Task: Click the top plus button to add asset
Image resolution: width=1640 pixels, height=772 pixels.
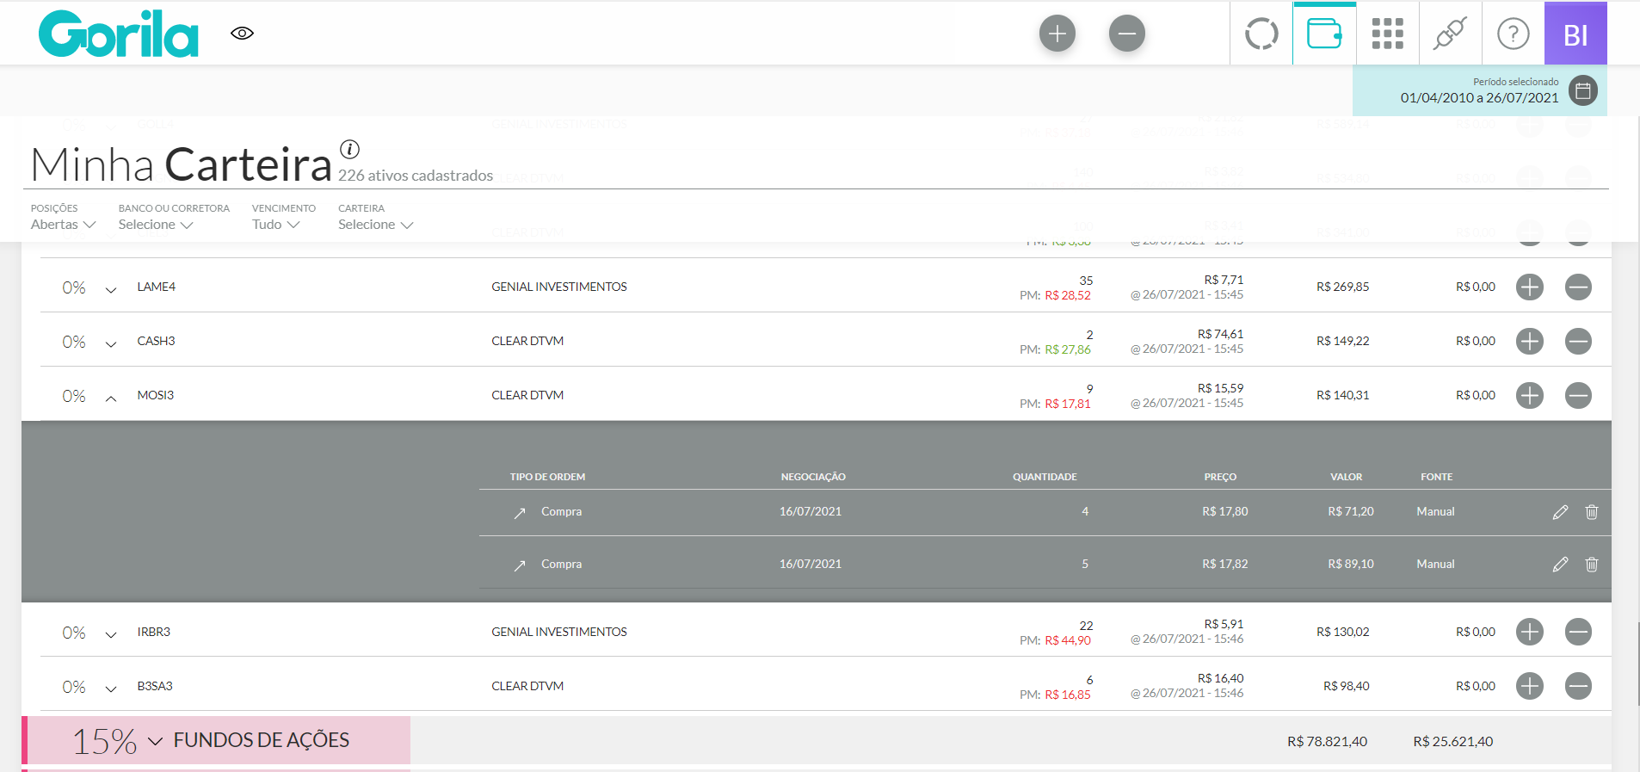Action: coord(1057,34)
